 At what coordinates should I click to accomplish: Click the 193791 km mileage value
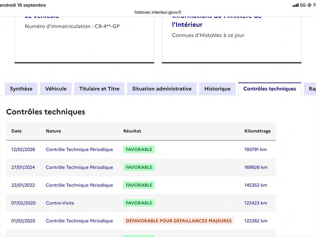pyautogui.click(x=255, y=150)
